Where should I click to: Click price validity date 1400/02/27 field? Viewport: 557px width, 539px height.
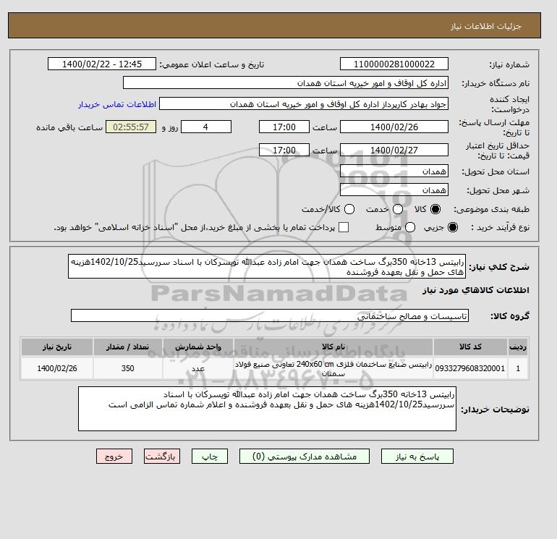coord(394,150)
